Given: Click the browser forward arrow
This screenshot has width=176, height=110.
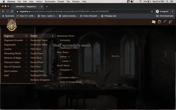Looking at the screenshot, I should [x=7, y=12].
